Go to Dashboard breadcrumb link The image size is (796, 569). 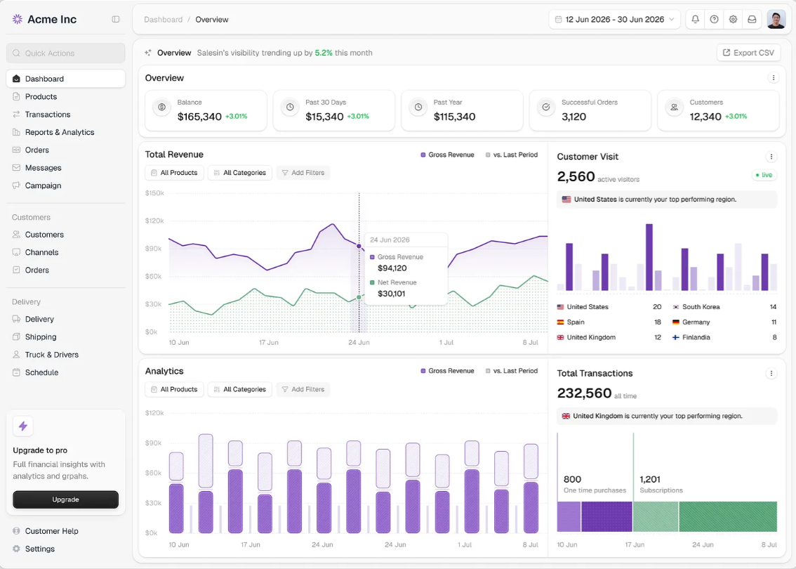pos(163,19)
